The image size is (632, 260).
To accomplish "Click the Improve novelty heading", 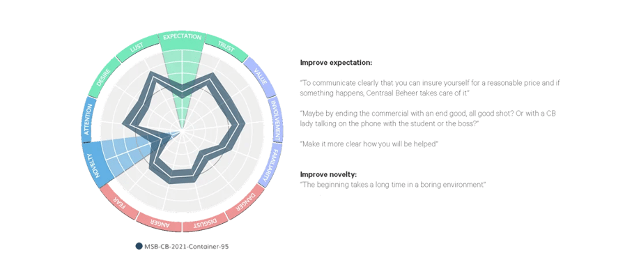I will [x=328, y=174].
